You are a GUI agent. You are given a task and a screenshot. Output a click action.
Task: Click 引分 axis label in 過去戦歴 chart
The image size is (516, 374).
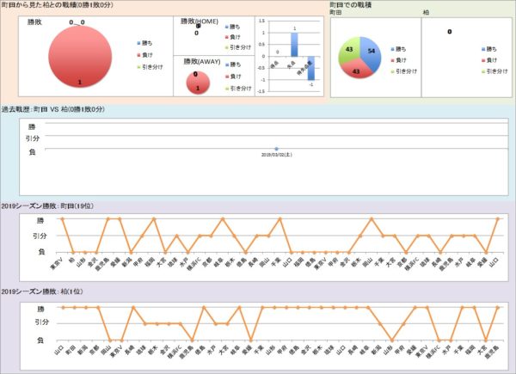33,138
